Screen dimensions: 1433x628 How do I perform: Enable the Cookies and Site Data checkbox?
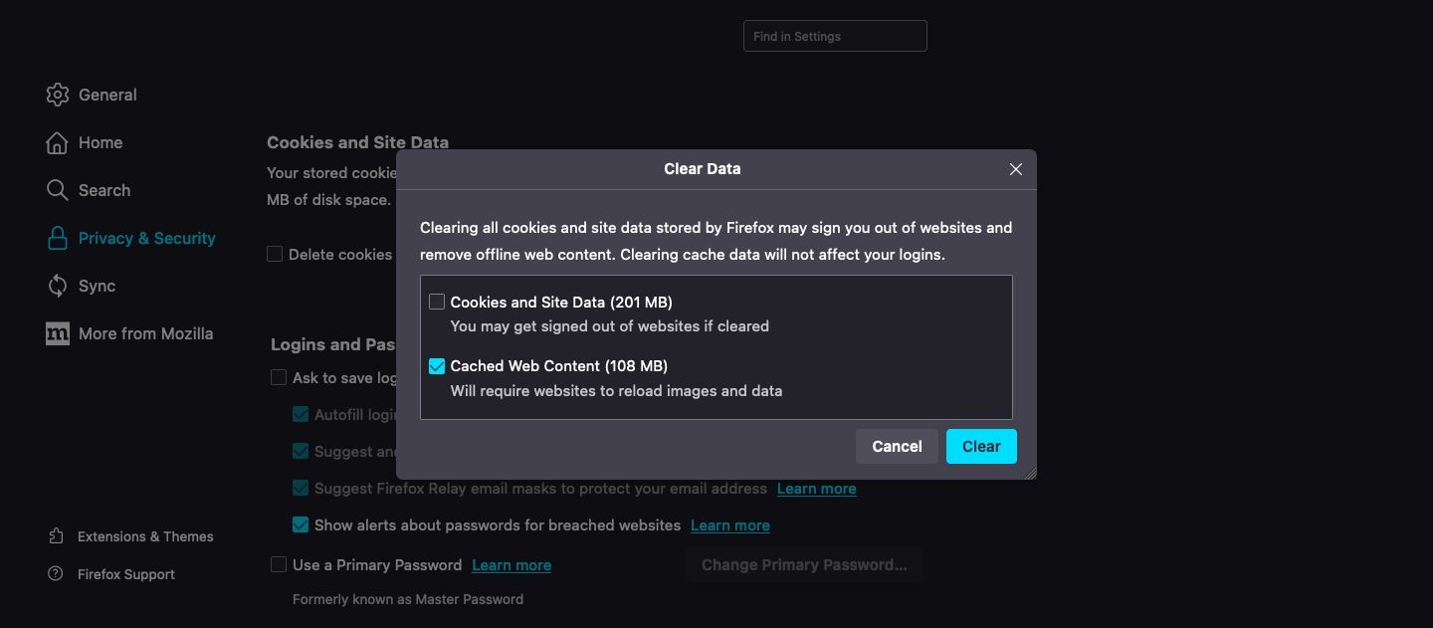click(437, 301)
